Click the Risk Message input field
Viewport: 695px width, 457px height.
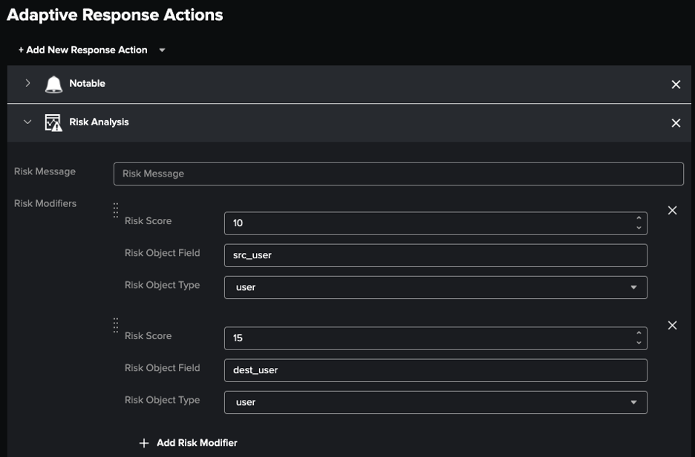(398, 174)
